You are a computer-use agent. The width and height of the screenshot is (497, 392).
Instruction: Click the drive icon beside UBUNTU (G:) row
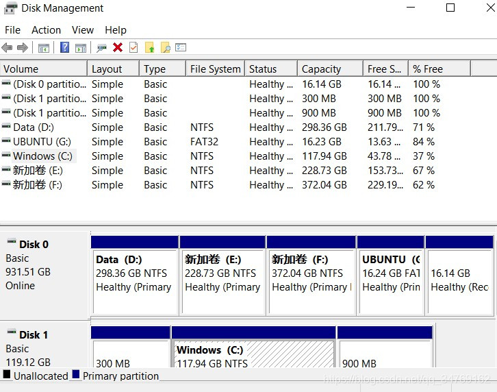pyautogui.click(x=6, y=140)
